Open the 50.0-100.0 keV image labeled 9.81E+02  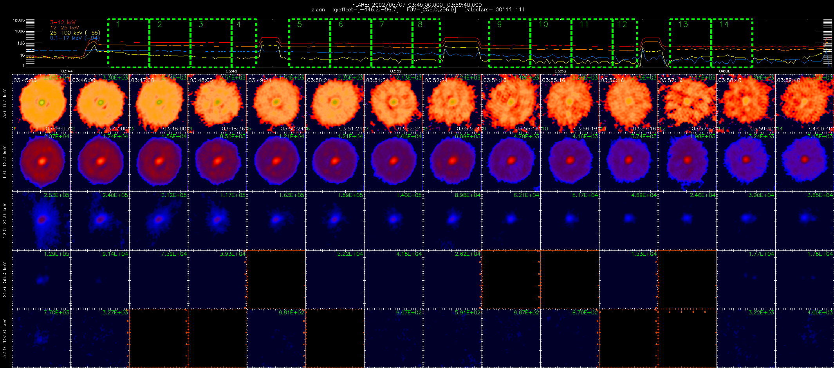[x=276, y=338]
